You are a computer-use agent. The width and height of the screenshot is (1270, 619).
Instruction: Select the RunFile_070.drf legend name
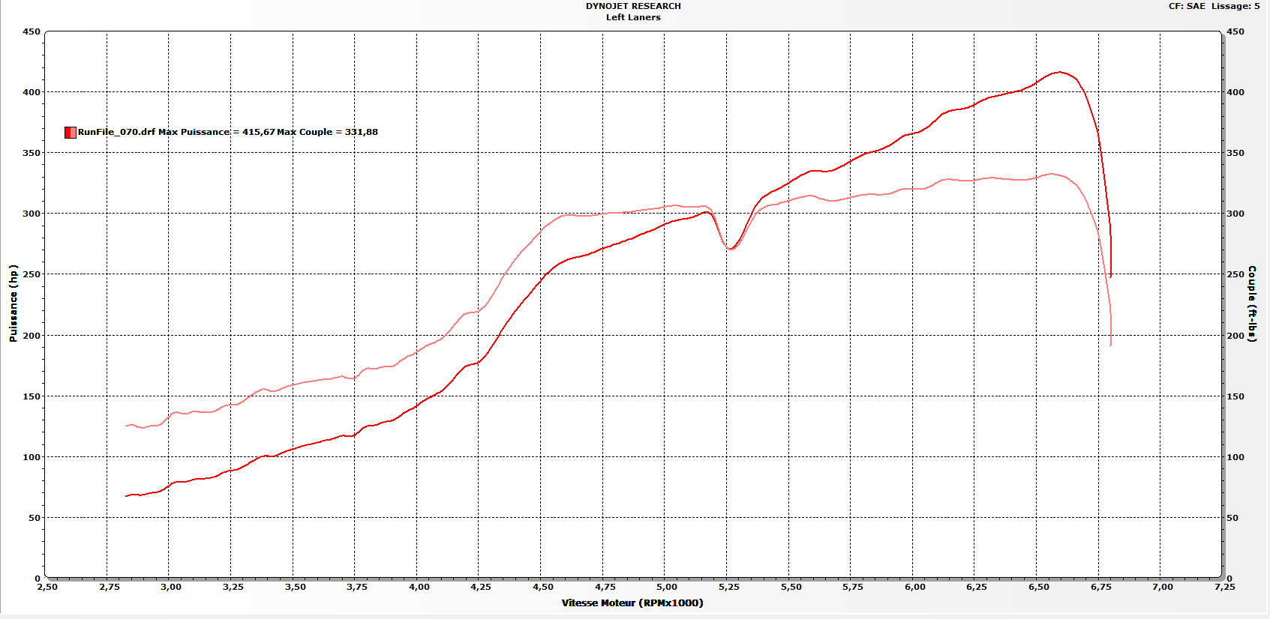point(116,132)
